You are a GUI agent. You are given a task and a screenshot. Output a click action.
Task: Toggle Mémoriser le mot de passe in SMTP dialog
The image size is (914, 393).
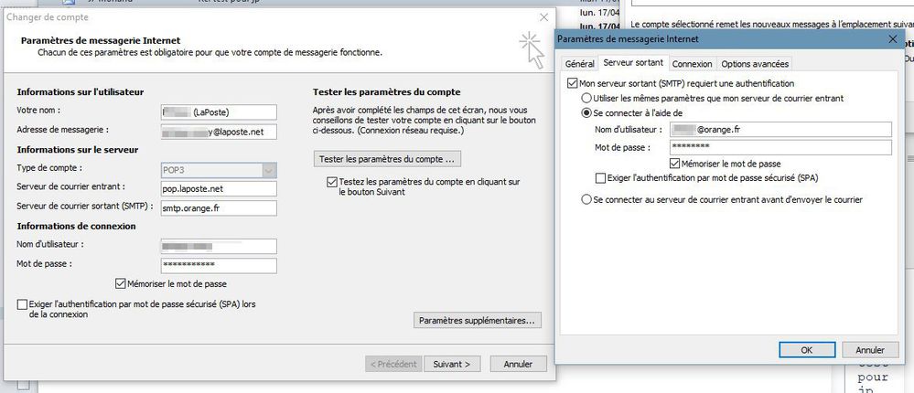click(675, 164)
